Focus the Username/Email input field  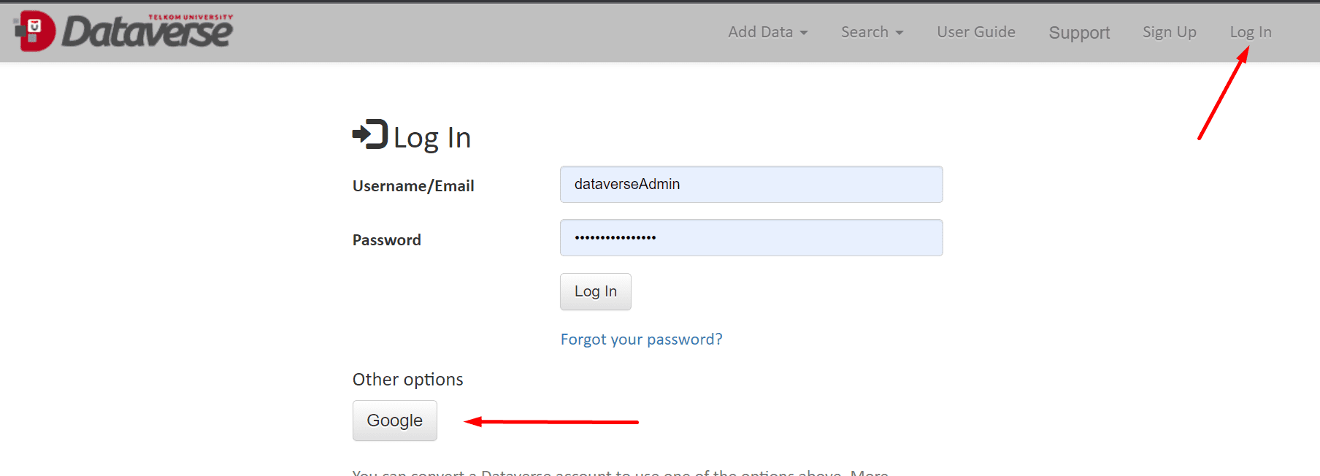click(751, 184)
